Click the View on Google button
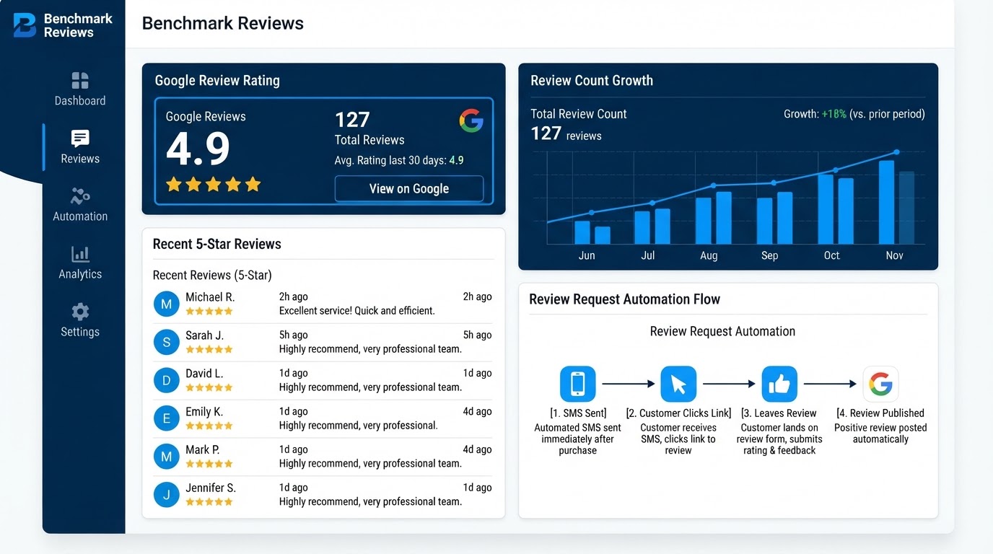993x554 pixels. [409, 189]
